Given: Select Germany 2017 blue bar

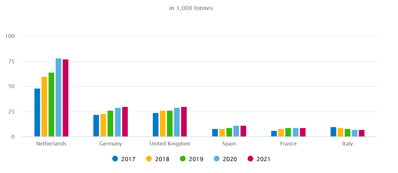Looking at the screenshot, I should (x=96, y=126).
